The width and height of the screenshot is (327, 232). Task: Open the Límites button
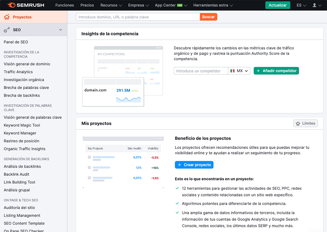(x=305, y=123)
